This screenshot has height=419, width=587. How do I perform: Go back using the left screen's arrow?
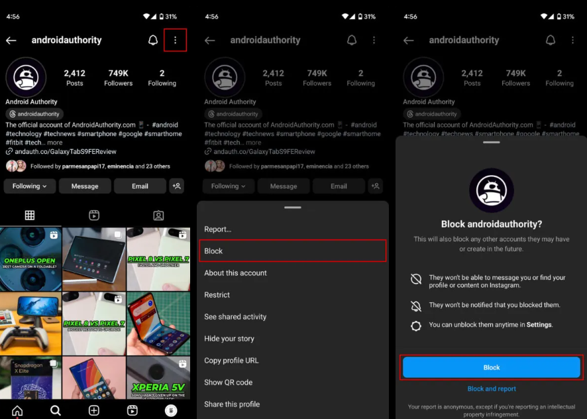[11, 40]
